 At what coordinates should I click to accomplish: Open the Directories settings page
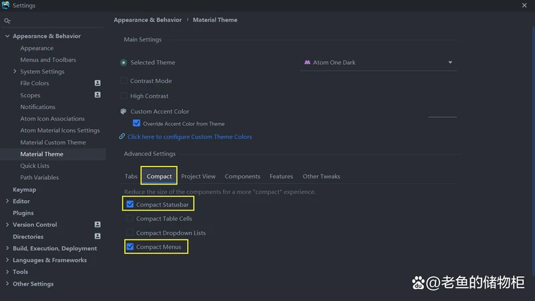click(x=28, y=237)
